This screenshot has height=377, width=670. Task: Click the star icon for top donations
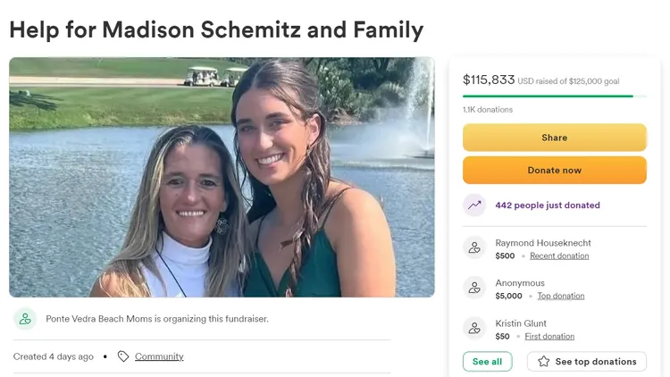click(x=543, y=362)
